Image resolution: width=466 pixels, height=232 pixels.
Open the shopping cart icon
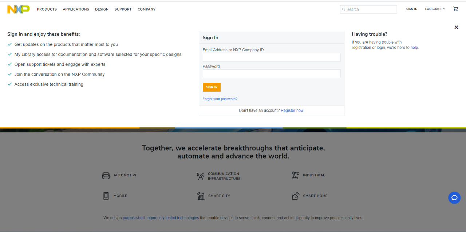click(x=455, y=9)
